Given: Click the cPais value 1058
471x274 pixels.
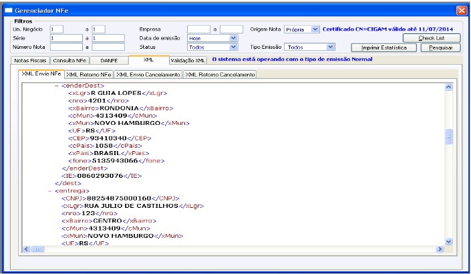Looking at the screenshot, I should tap(104, 146).
